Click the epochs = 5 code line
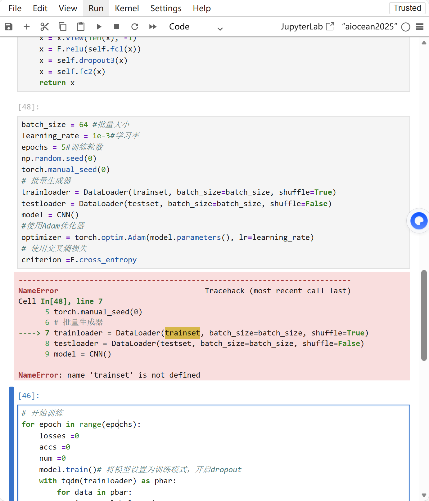This screenshot has height=501, width=429. pos(62,147)
